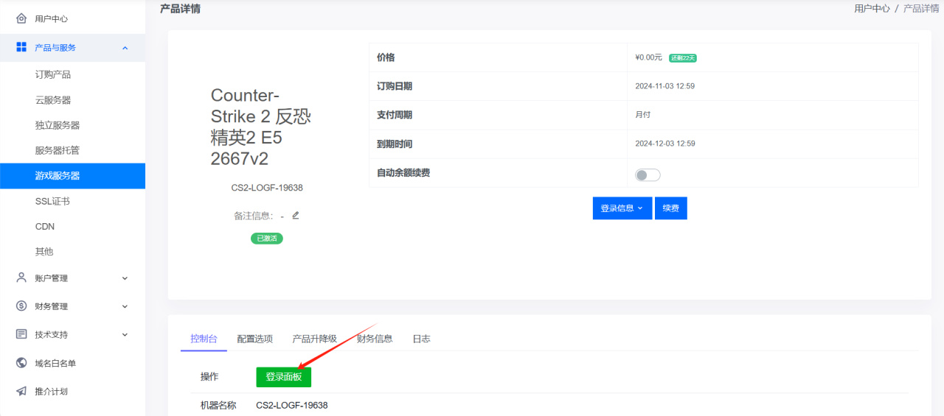This screenshot has height=416, width=944.
Task: Switch to the 配置选项 tab
Action: 255,339
